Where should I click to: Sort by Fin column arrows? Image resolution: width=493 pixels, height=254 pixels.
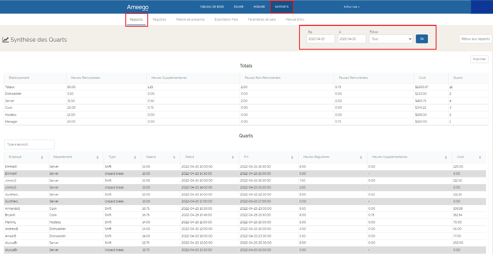292,157
